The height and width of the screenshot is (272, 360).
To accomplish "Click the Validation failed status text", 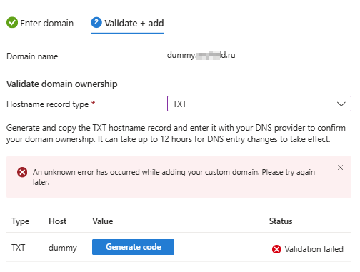I will pyautogui.click(x=314, y=249).
